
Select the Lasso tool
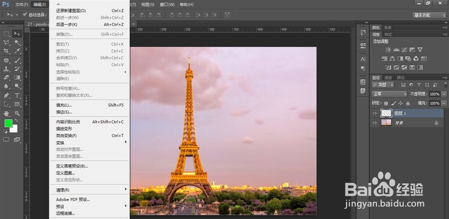click(x=6, y=42)
